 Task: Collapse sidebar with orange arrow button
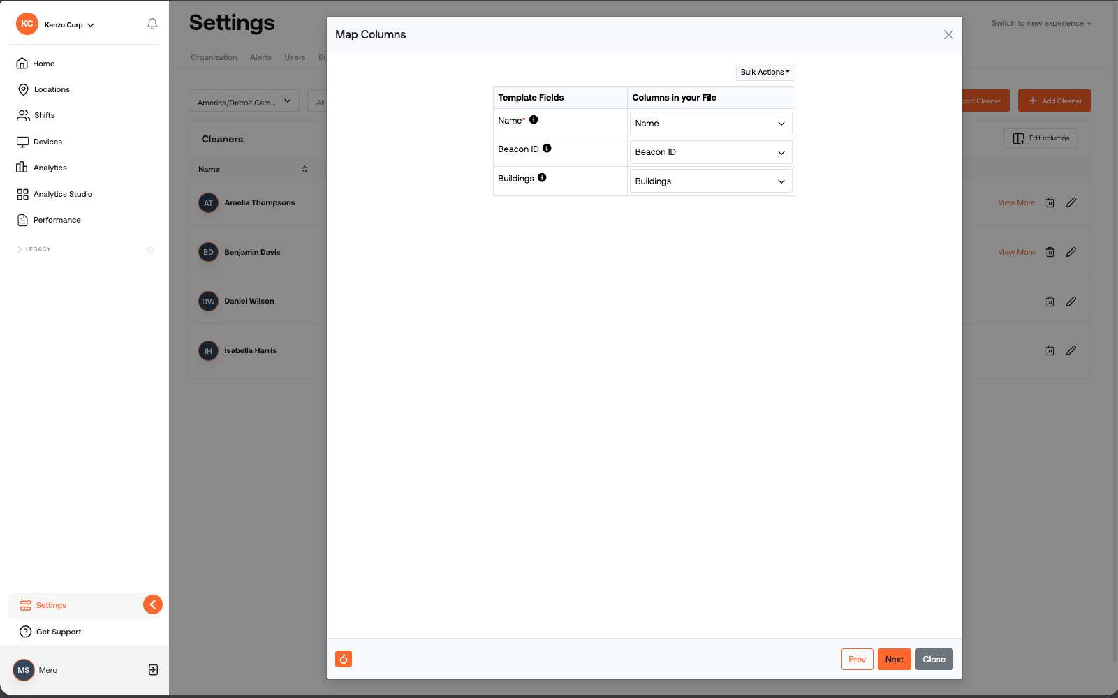point(153,604)
